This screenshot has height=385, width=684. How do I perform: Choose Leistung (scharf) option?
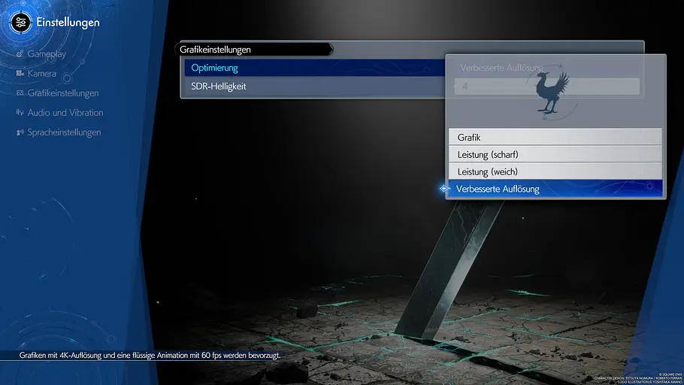[x=555, y=154]
